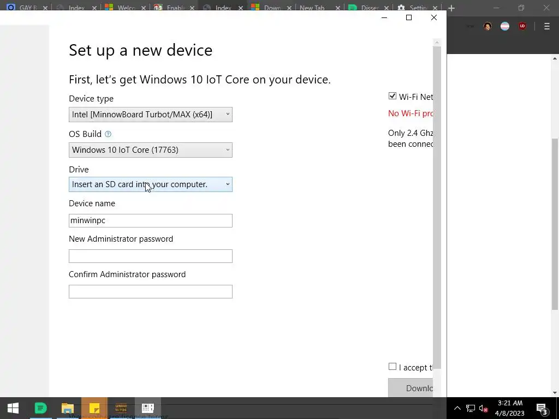
Task: Click the striped flag extension icon
Action: click(505, 26)
